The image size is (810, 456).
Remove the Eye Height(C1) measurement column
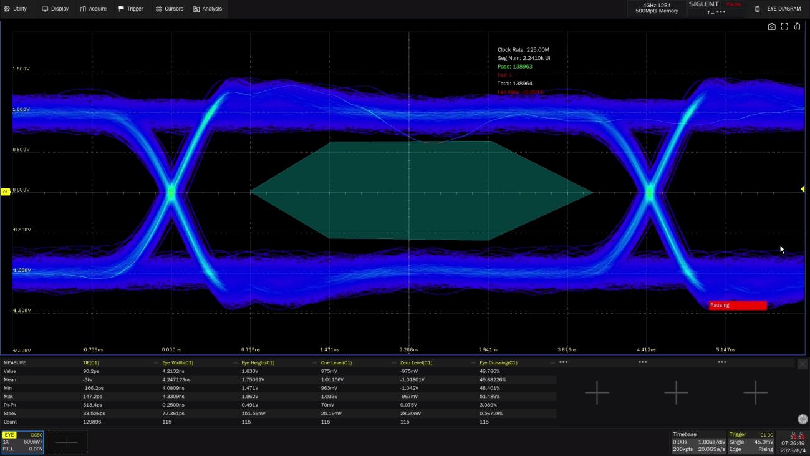pyautogui.click(x=314, y=363)
